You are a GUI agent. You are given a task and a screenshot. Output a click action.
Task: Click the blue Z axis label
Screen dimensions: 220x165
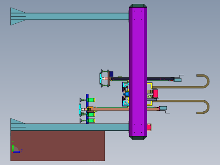tap(22, 151)
